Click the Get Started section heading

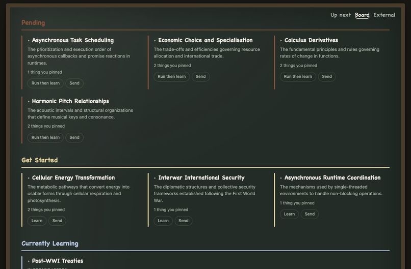coord(40,160)
